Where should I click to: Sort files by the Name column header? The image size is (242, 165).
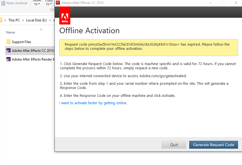[10, 32]
